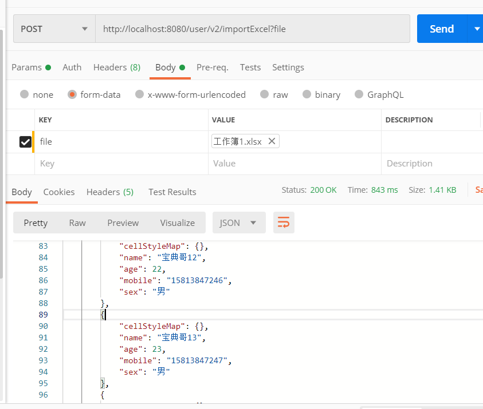Click the VALUE column header
483x409 pixels.
click(x=223, y=120)
